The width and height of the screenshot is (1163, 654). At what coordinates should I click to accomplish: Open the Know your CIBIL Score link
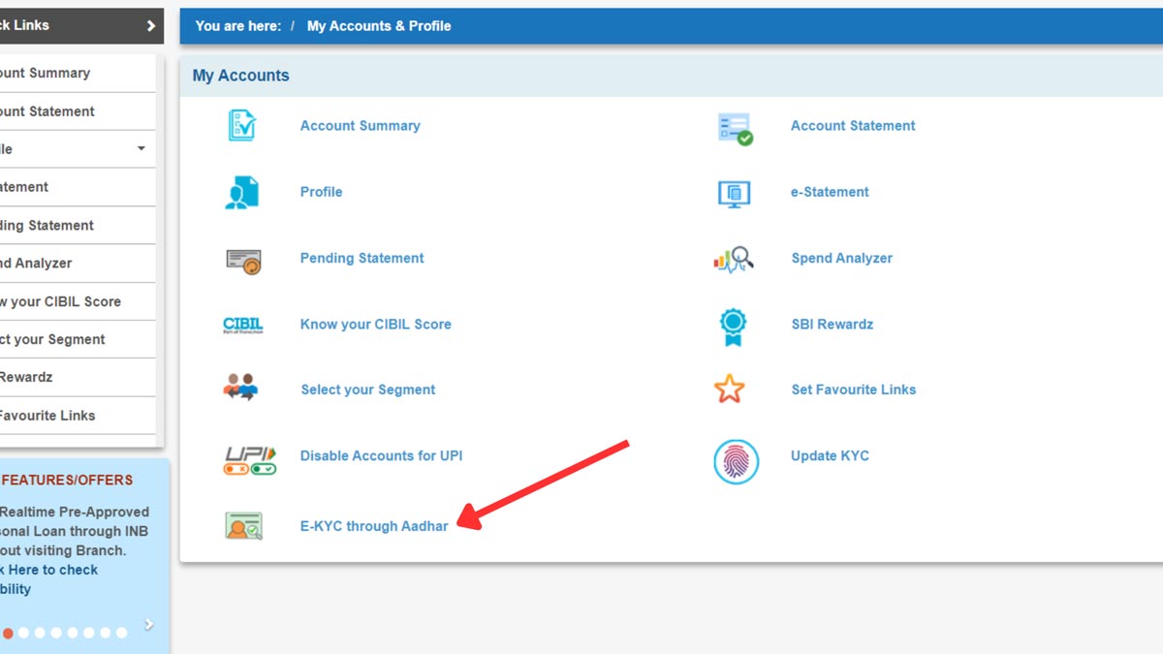(375, 324)
